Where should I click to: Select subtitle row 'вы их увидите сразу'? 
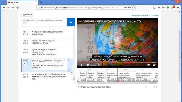47,77
